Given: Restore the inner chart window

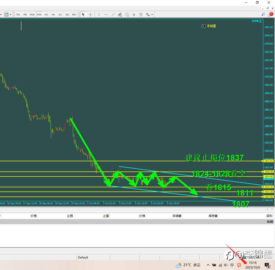Looking at the screenshot, I should 268,8.
